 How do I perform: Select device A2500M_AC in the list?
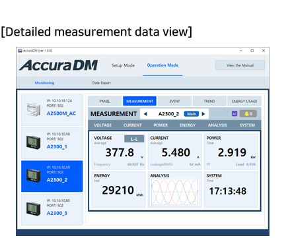[52, 109]
